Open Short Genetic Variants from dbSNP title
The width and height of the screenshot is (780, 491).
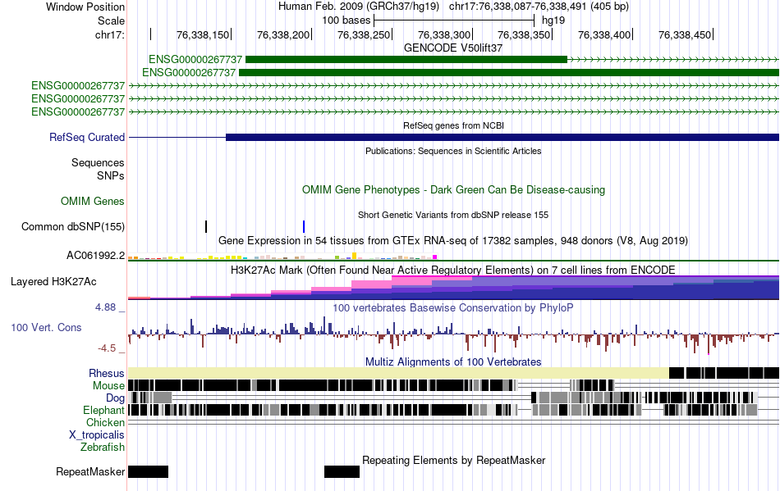pyautogui.click(x=453, y=215)
